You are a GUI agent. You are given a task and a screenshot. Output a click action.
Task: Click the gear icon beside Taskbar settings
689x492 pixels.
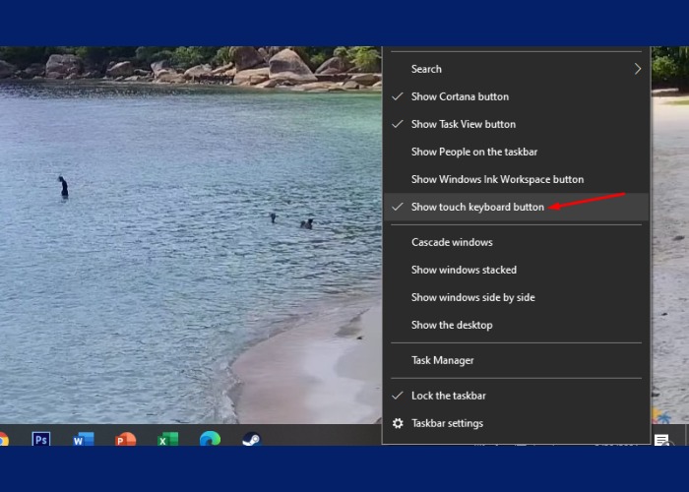pos(398,423)
